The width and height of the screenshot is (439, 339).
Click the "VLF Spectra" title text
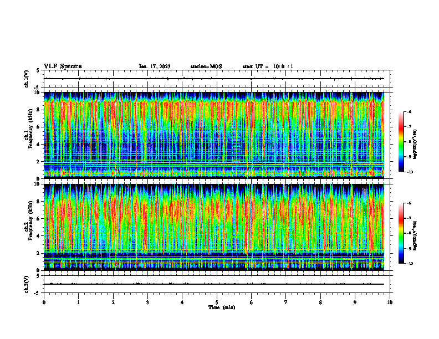pyautogui.click(x=63, y=66)
